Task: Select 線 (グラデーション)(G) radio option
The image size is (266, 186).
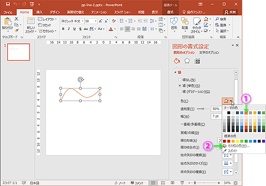Action: (179, 92)
